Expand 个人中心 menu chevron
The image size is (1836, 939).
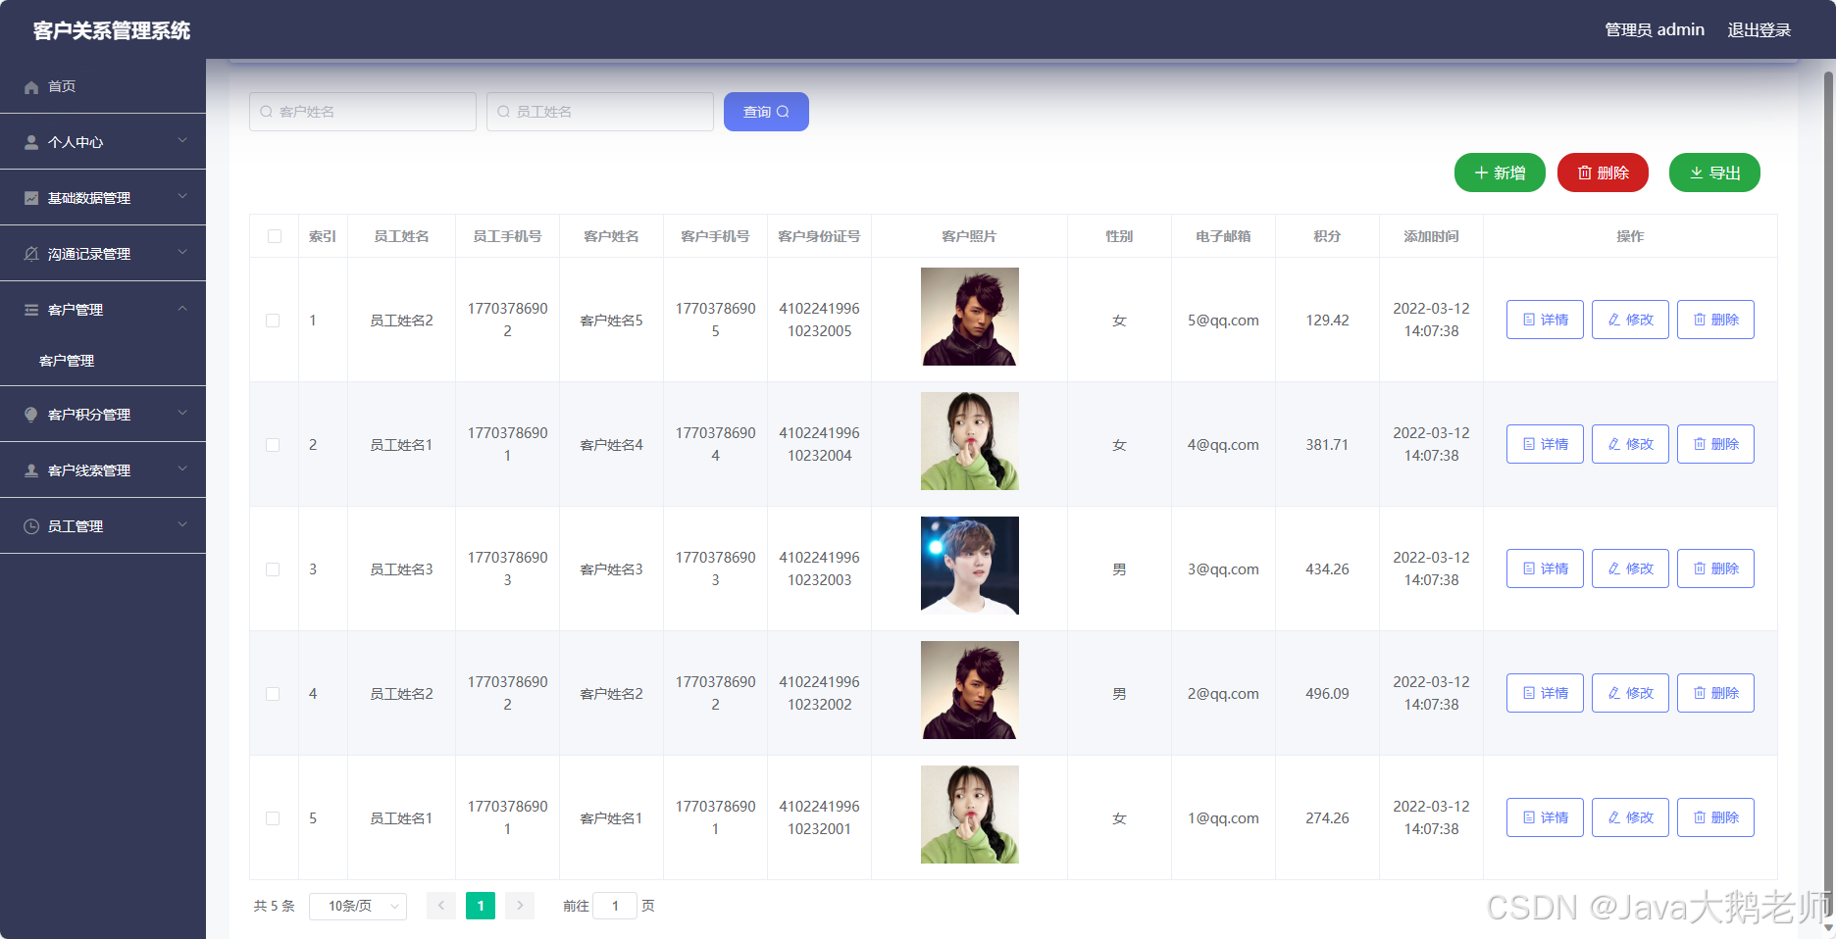(182, 140)
